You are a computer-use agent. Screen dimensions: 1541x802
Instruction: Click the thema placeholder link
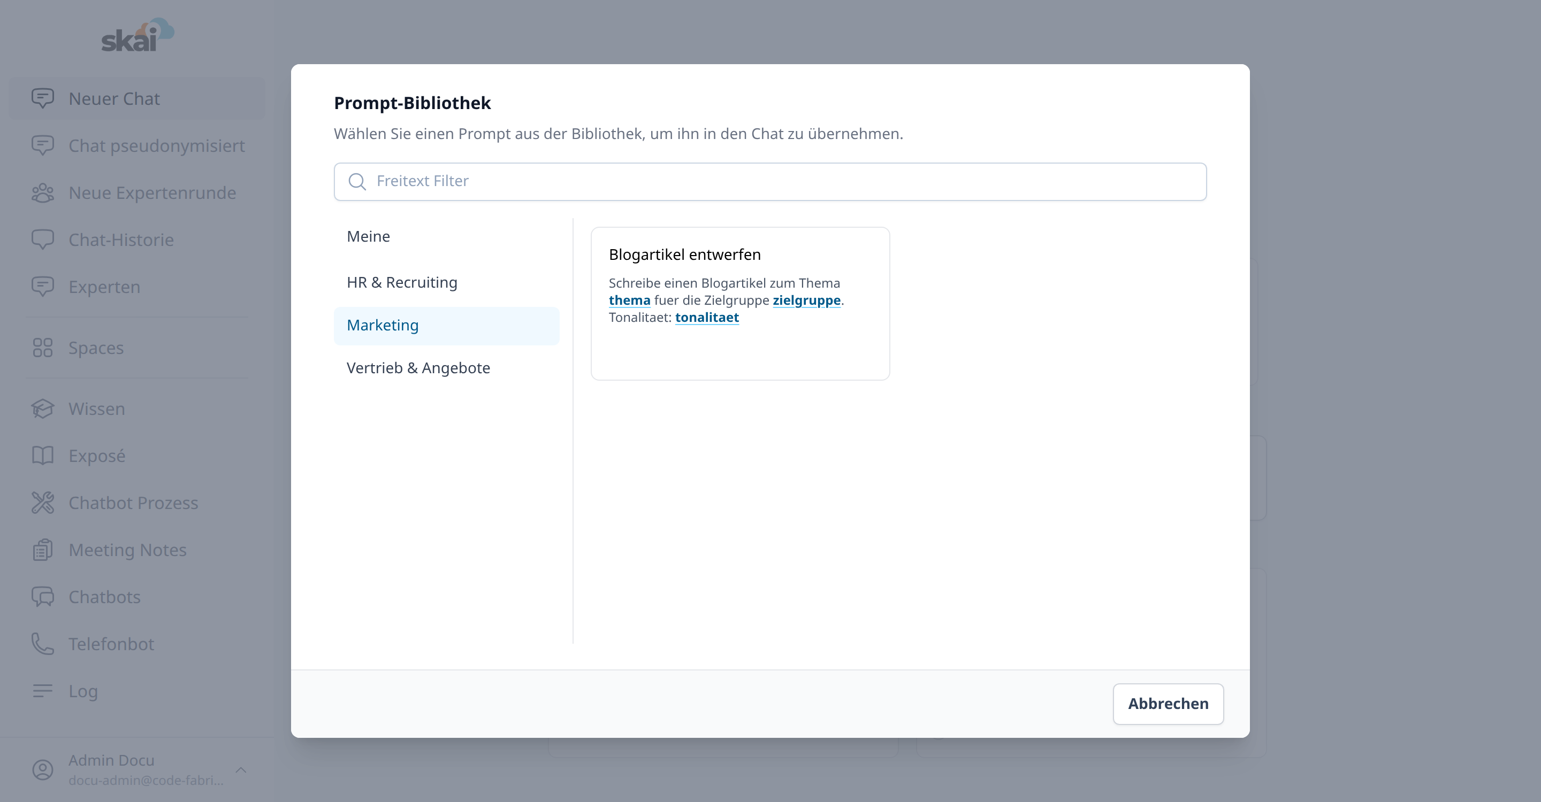coord(629,300)
